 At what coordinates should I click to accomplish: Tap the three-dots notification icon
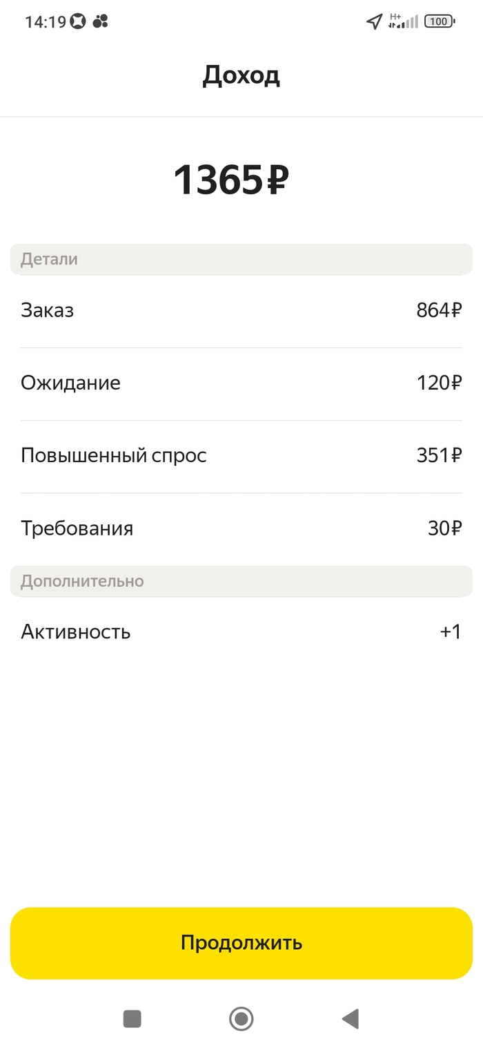click(x=101, y=21)
